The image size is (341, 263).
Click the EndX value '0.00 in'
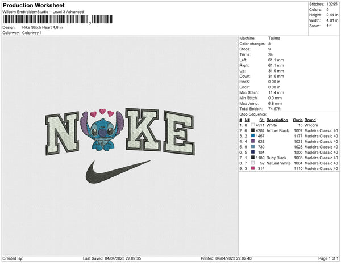point(275,82)
